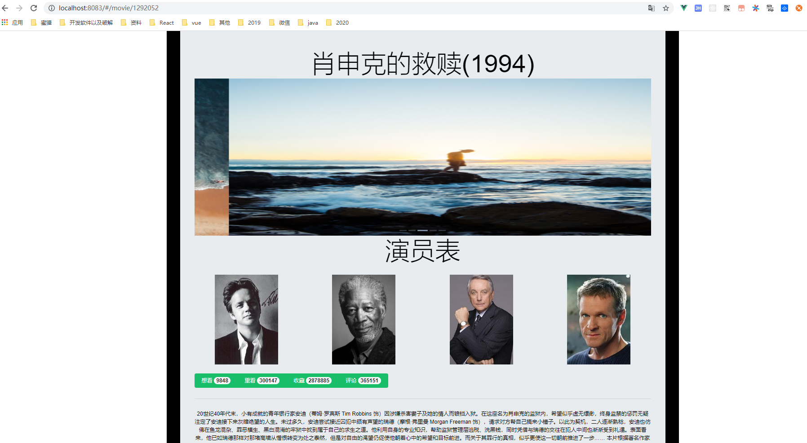The image size is (807, 443).
Task: Open the JH extension icon
Action: tap(698, 8)
